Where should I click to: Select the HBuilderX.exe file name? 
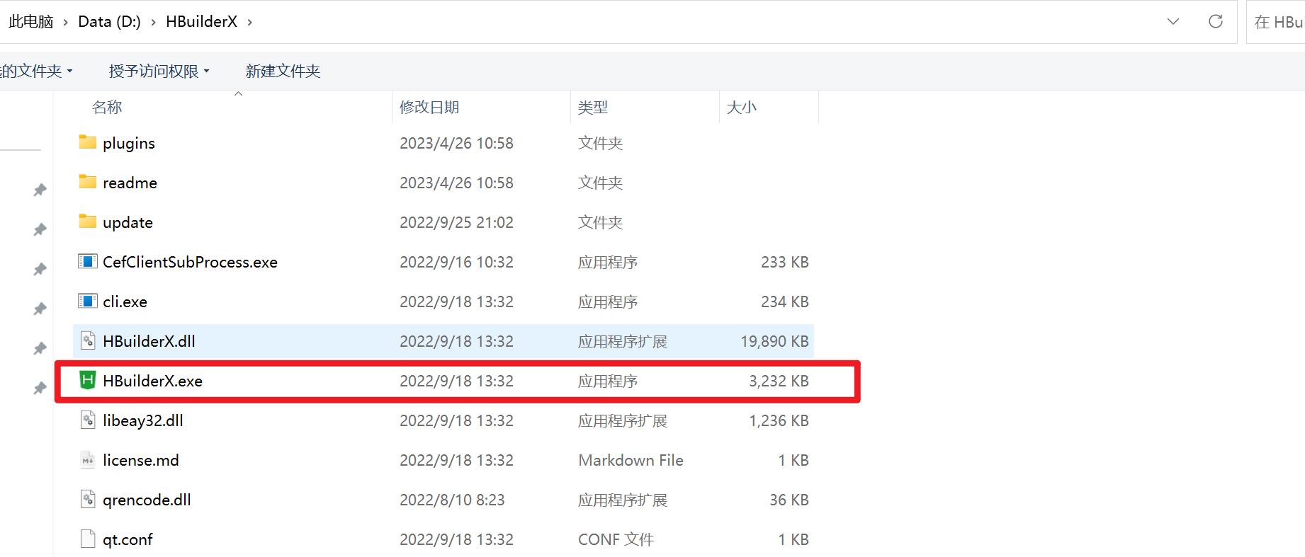pyautogui.click(x=152, y=381)
